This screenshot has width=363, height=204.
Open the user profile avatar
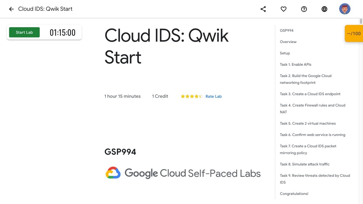345,9
